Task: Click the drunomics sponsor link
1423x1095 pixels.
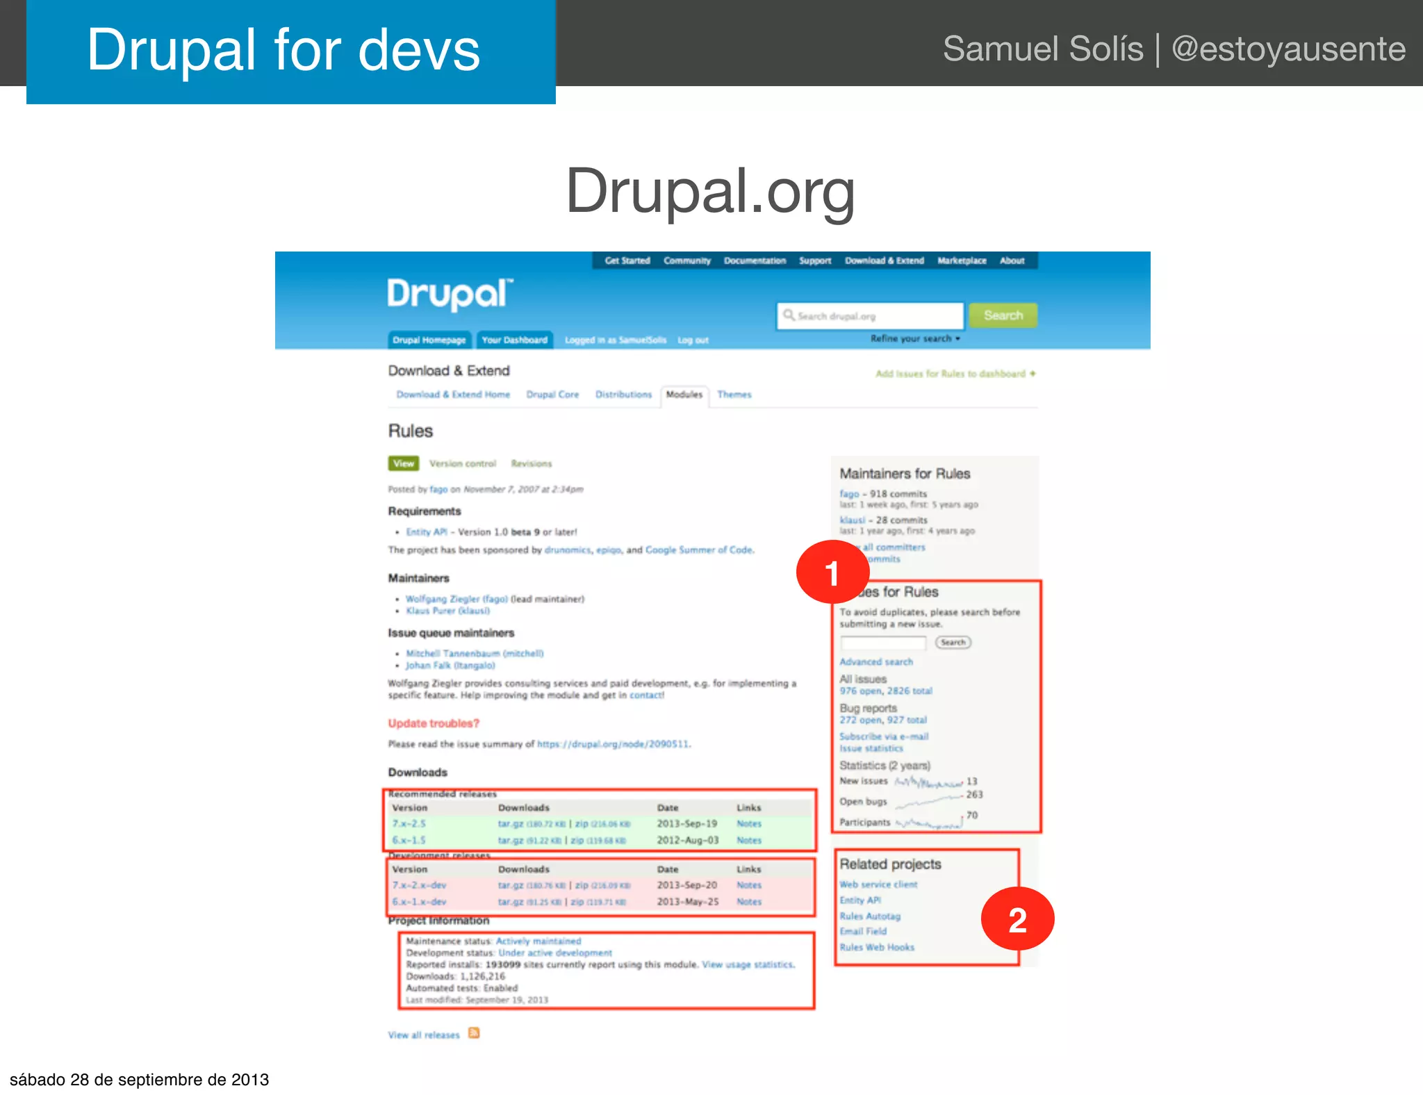Action: coord(567,550)
